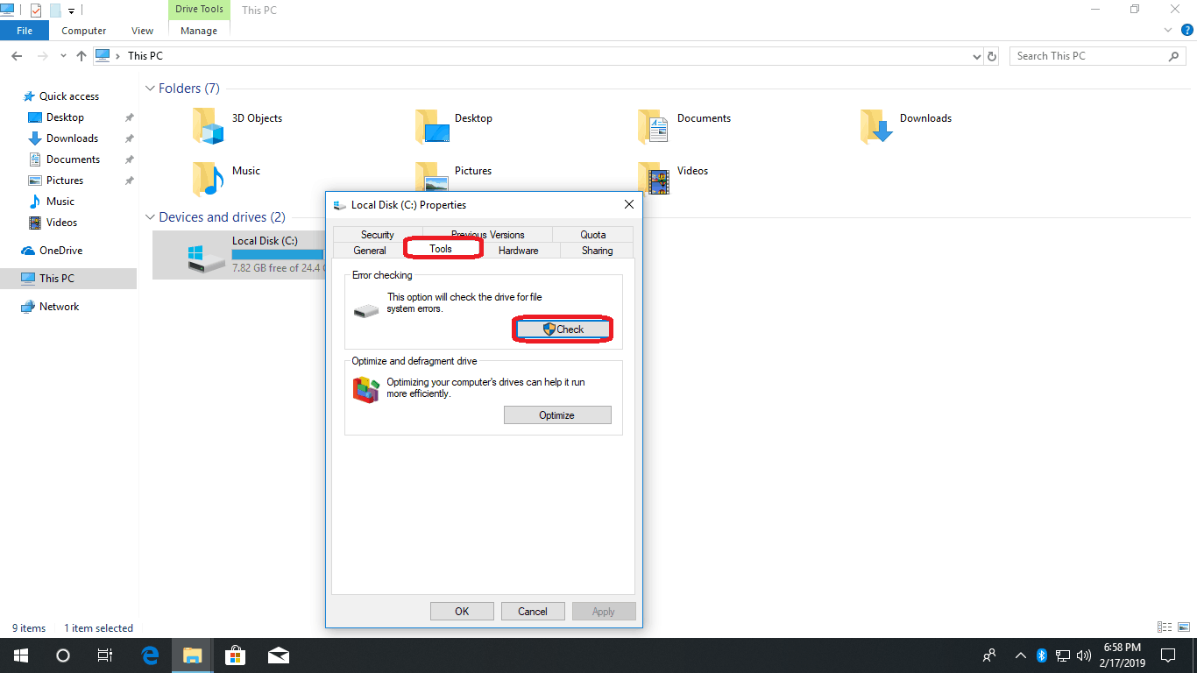This screenshot has height=673, width=1197.
Task: Open the 3D Objects folder icon
Action: [x=209, y=126]
